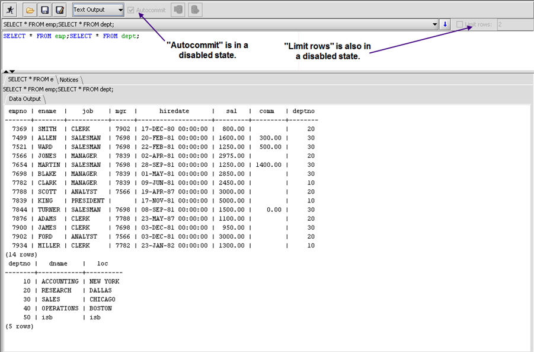Click the Limit rows number field

[x=515, y=24]
